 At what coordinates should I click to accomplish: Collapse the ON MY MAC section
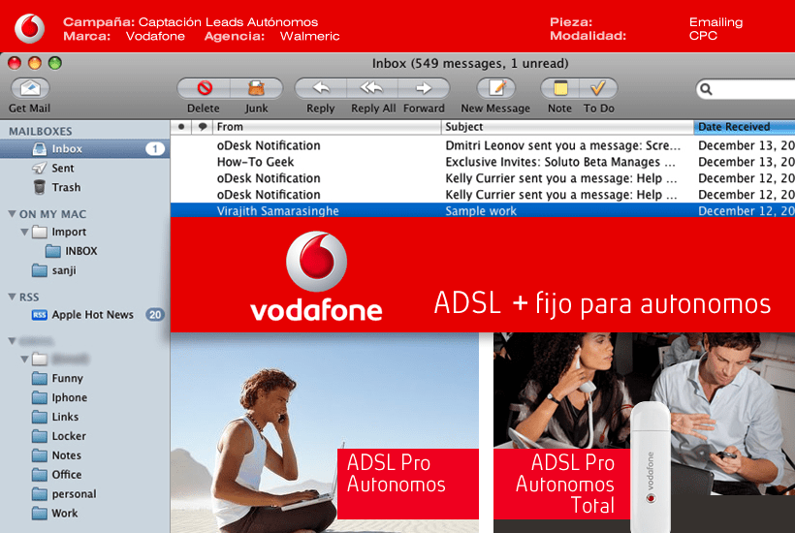coord(12,214)
